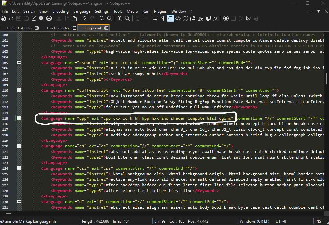Open a file using the folder icon
This screenshot has width=329, height=225.
[x=11, y=18]
